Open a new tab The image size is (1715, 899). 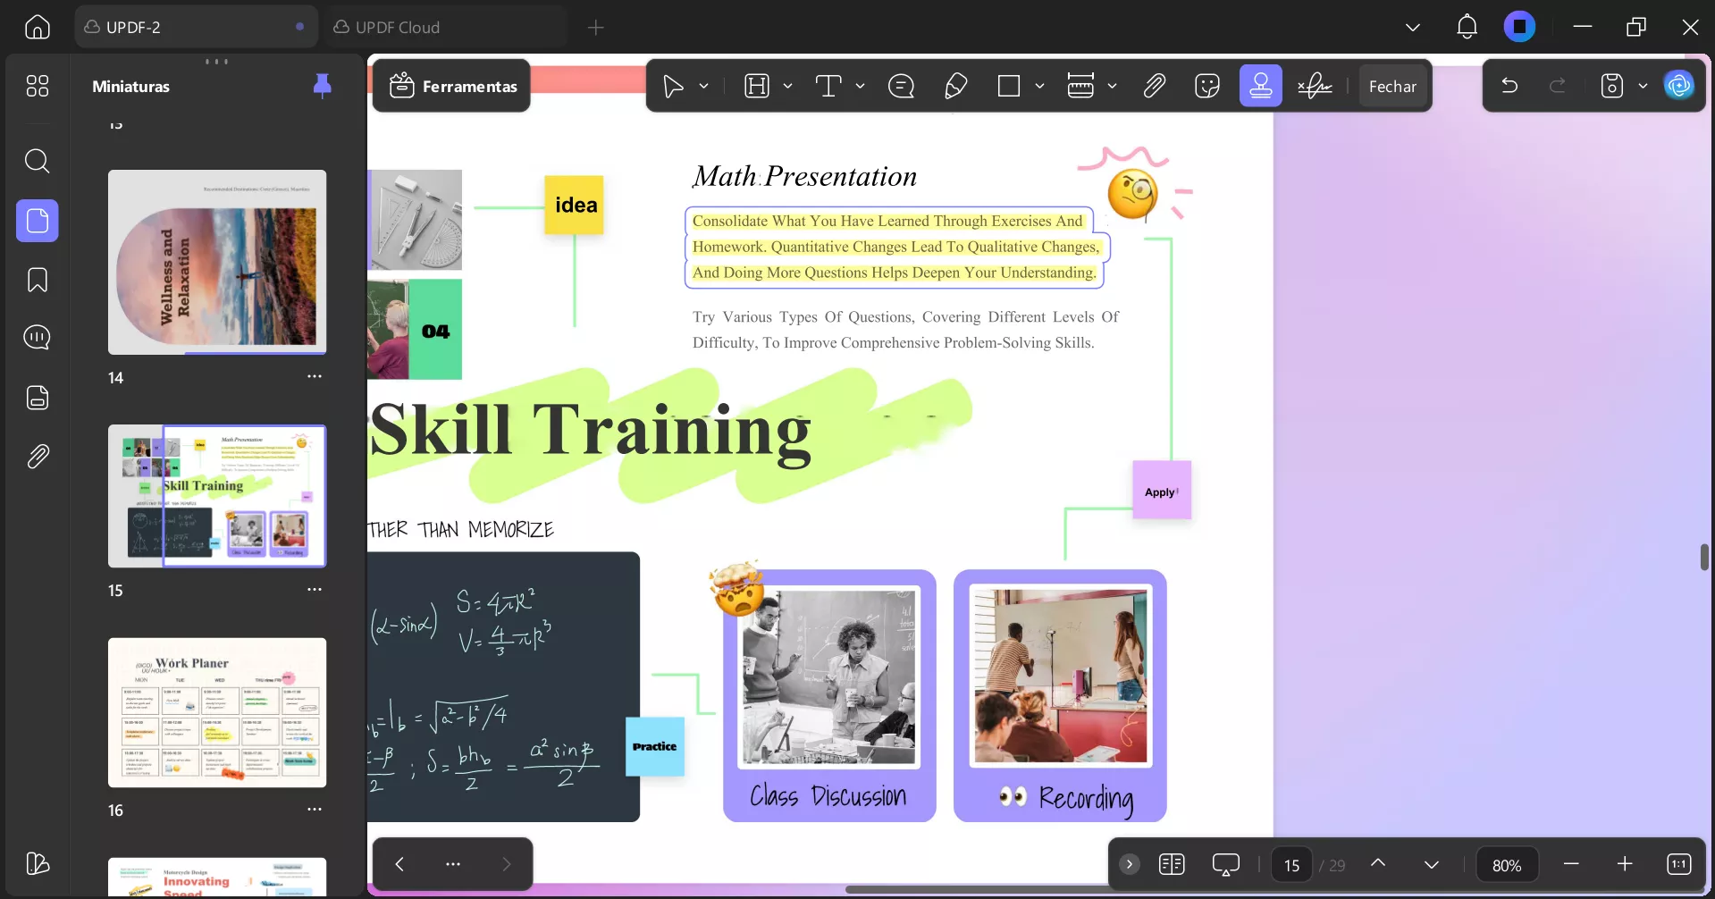click(596, 27)
